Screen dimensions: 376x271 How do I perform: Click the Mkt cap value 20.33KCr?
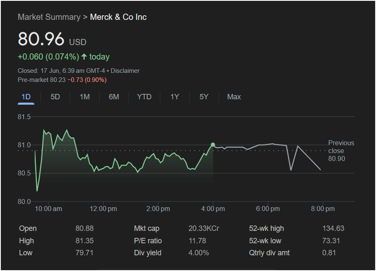204,228
